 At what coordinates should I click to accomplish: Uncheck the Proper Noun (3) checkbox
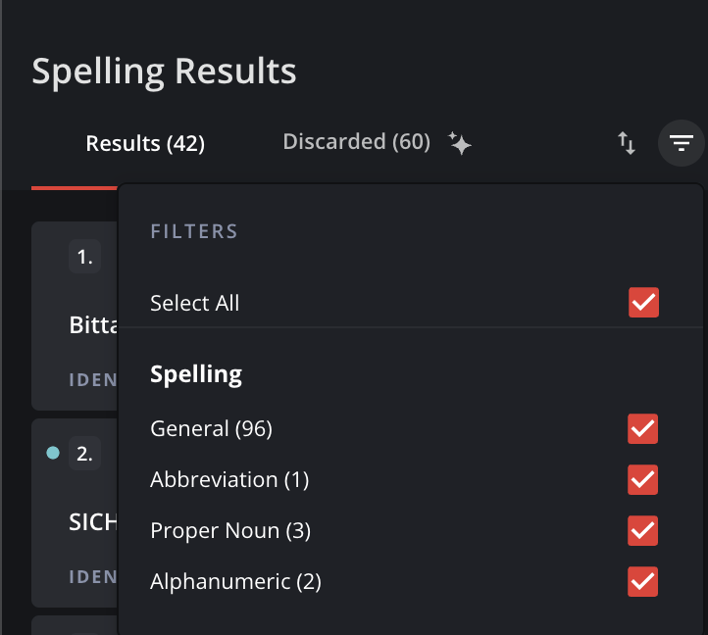[x=643, y=530]
